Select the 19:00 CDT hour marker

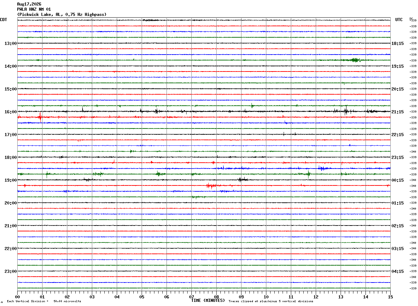point(10,180)
